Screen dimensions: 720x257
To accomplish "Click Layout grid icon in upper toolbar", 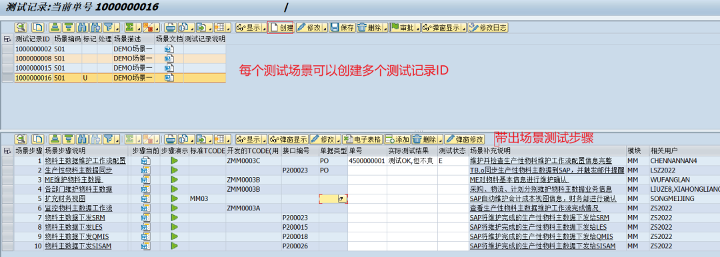I will tap(220, 27).
